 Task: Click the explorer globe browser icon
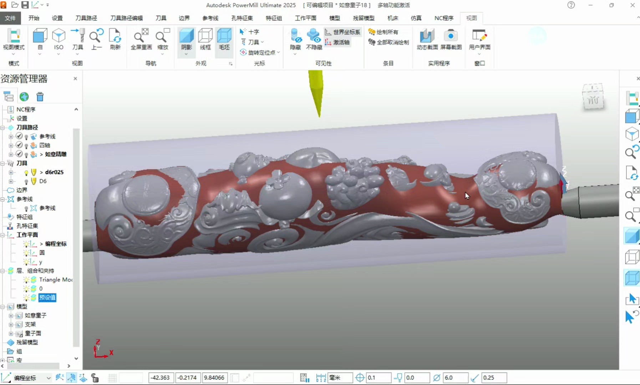tap(24, 97)
